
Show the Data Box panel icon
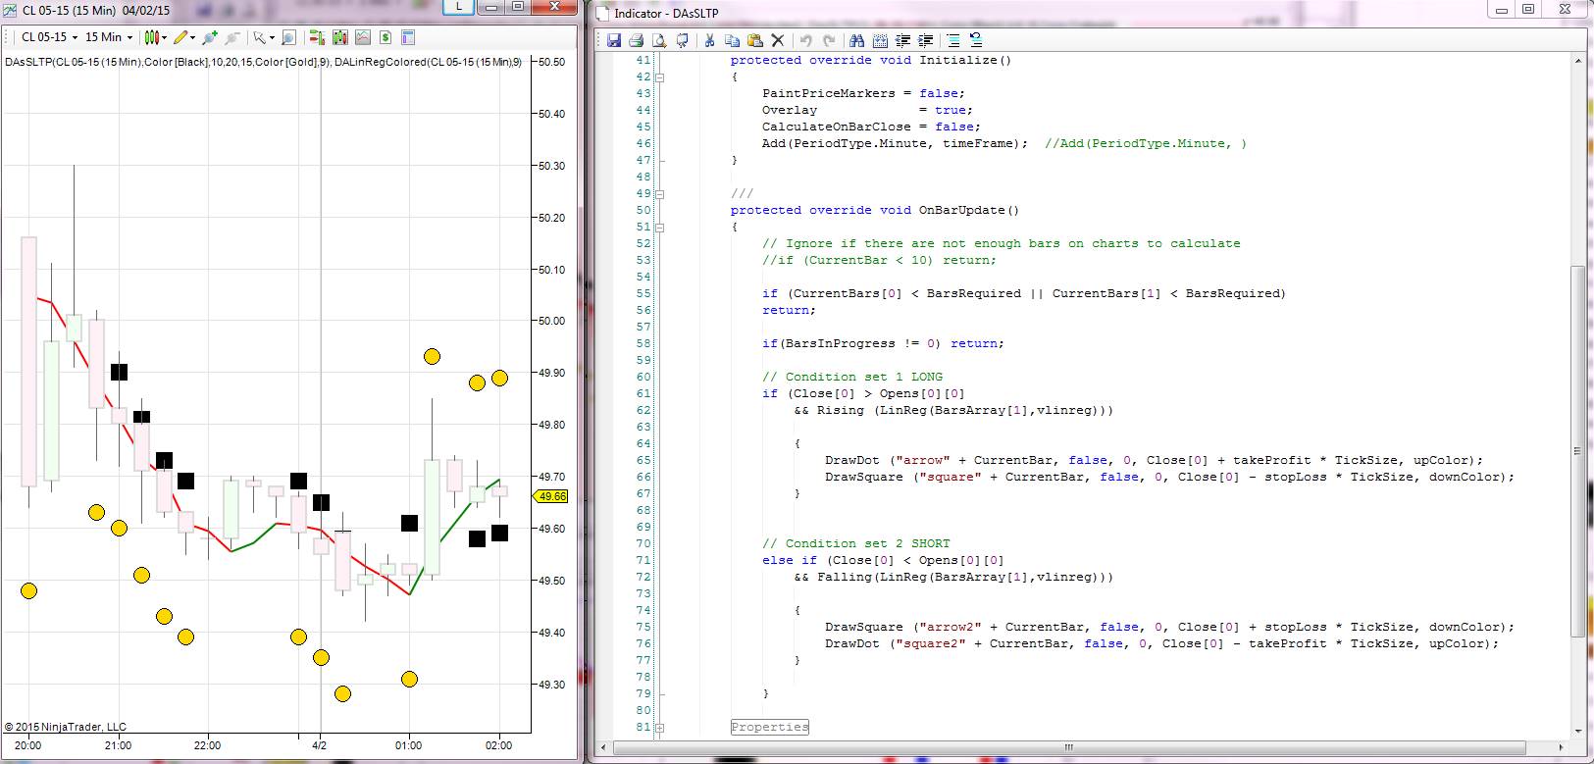[x=408, y=37]
